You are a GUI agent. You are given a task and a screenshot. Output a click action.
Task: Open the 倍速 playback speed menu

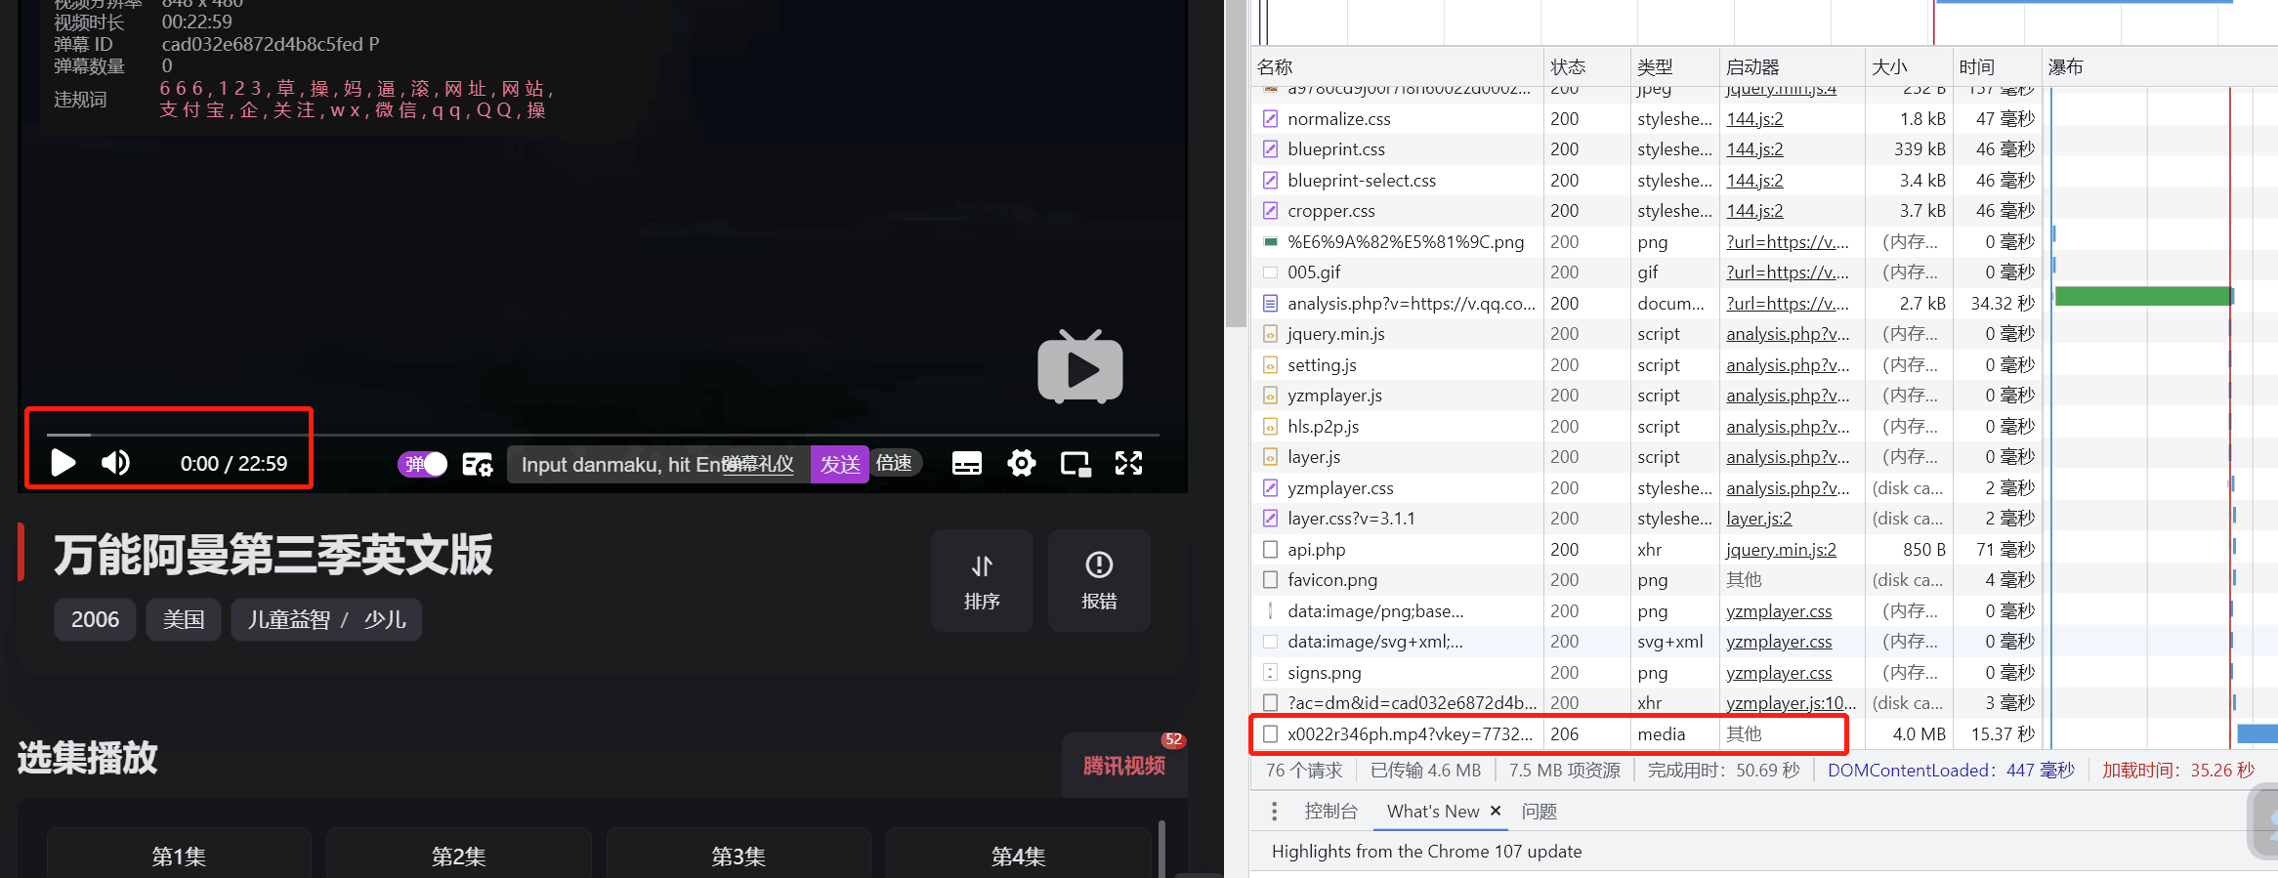coord(894,463)
